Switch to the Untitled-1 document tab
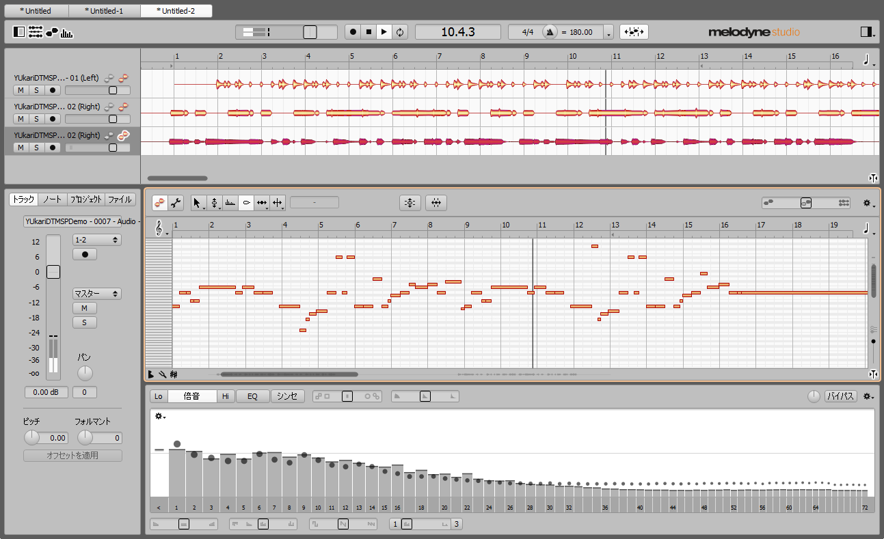884x539 pixels. point(105,11)
